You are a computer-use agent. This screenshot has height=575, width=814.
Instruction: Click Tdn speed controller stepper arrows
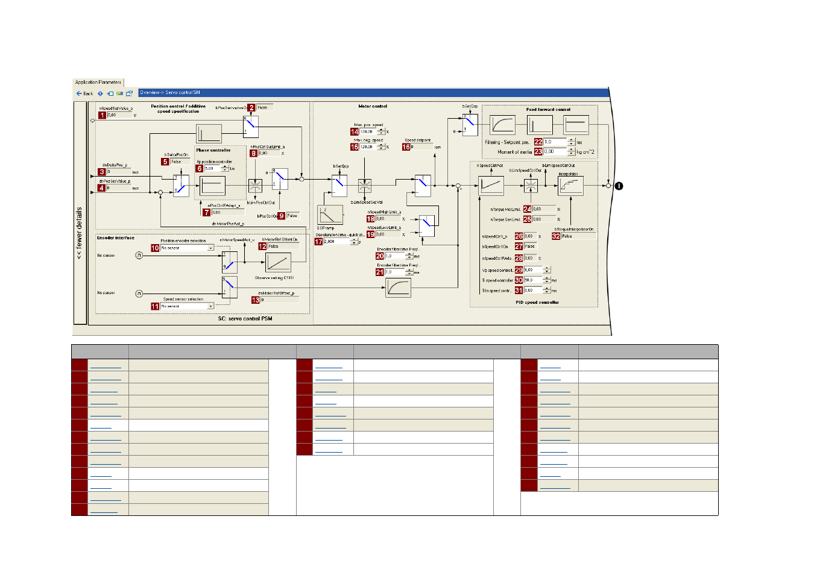tap(547, 290)
